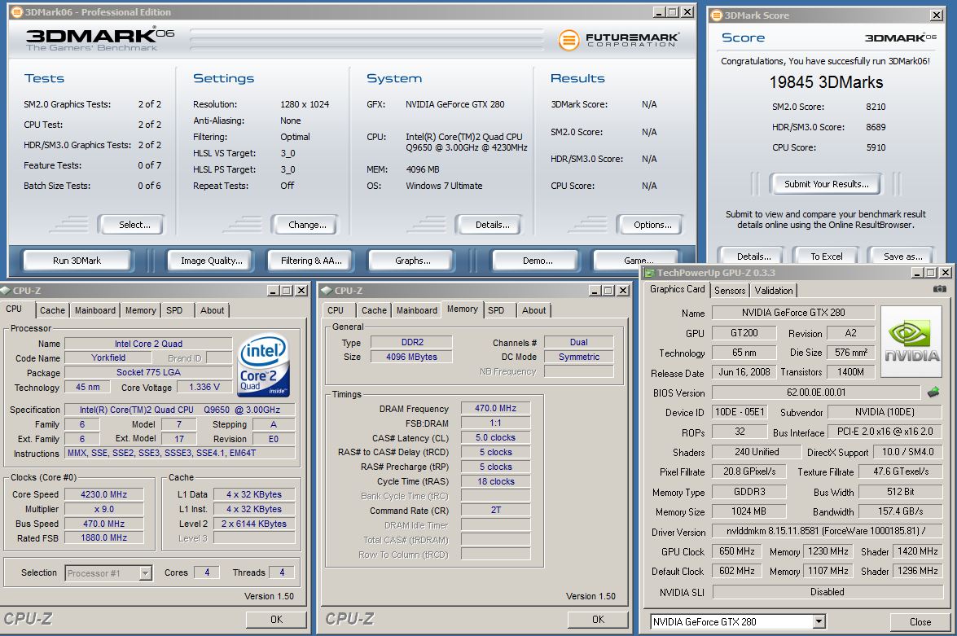Click the GPU-Z title bar icon
Image resolution: width=957 pixels, height=636 pixels.
pos(650,273)
